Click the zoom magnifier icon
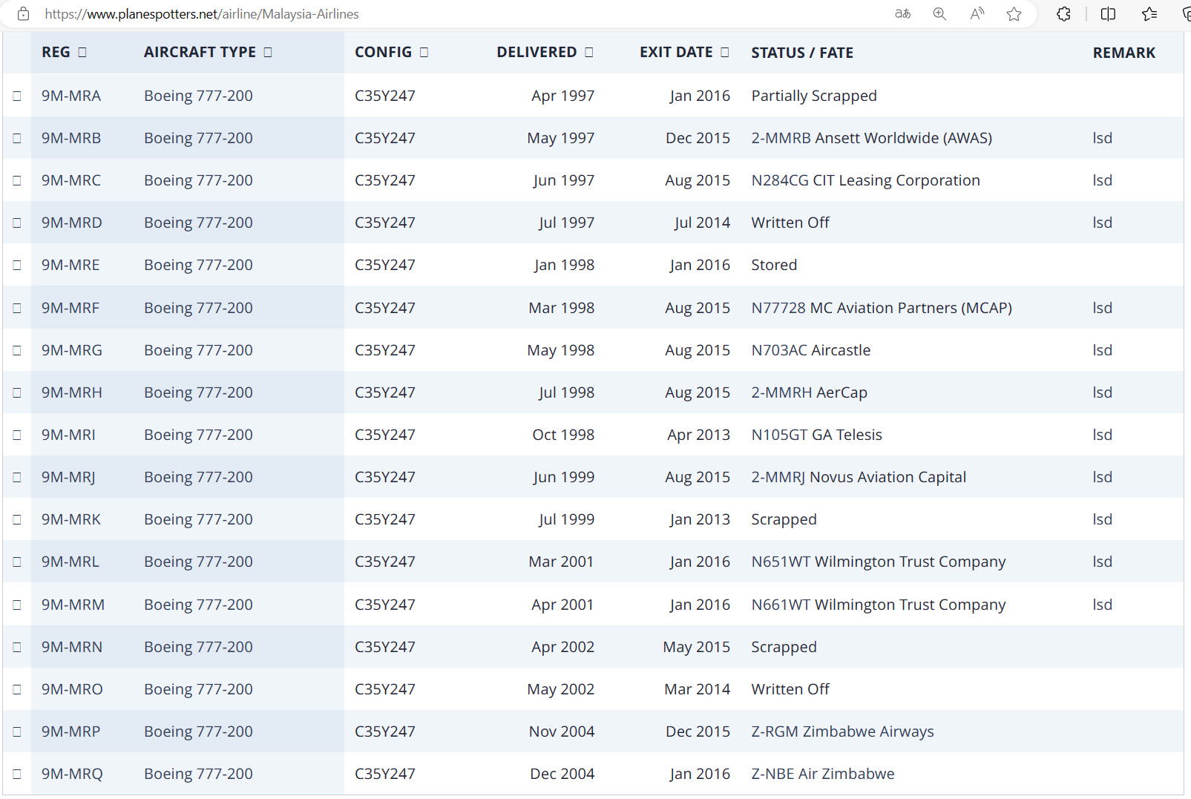This screenshot has width=1191, height=799. click(x=939, y=13)
